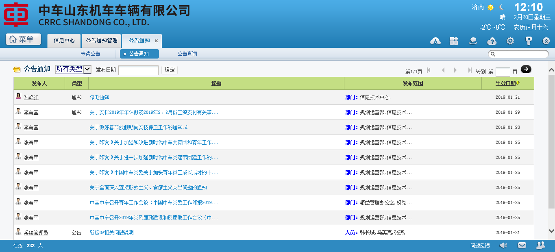Click the 发布日期 date input field
The width and height of the screenshot is (555, 252).
(x=138, y=70)
